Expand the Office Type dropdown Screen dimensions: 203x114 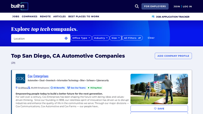[x=81, y=38]
